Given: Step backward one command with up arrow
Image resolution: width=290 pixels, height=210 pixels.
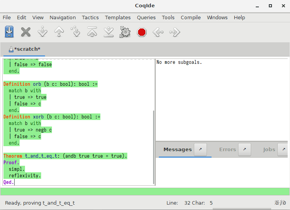Looking at the screenshot, I should pyautogui.click(x=59, y=32).
